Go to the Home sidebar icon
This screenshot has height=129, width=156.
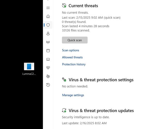pyautogui.click(x=48, y=16)
